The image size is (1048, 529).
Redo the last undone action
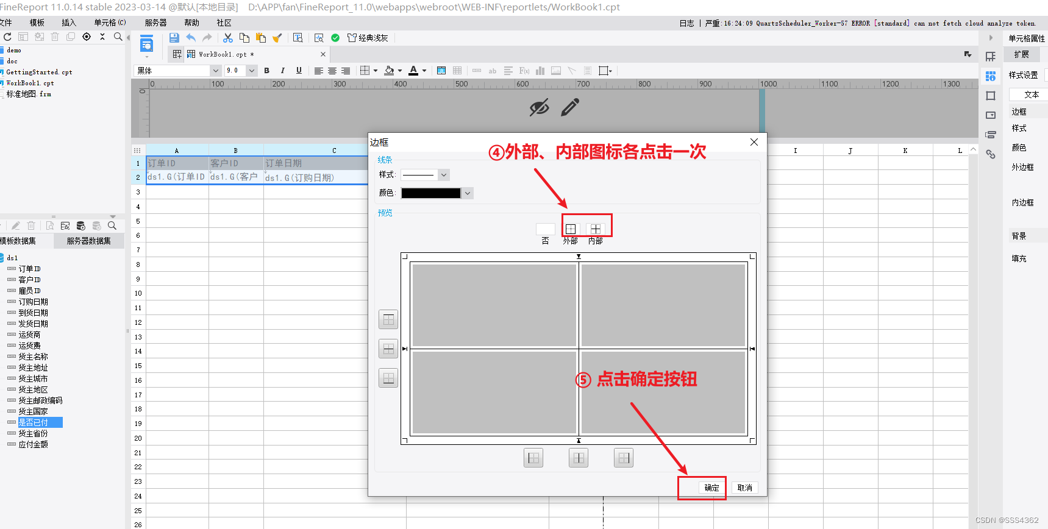pos(207,38)
